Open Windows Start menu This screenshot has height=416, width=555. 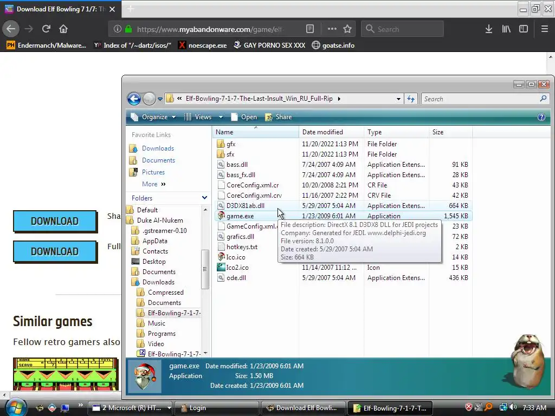pyautogui.click(x=15, y=408)
